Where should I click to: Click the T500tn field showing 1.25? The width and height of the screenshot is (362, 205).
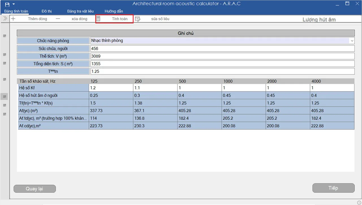[x=222, y=71]
